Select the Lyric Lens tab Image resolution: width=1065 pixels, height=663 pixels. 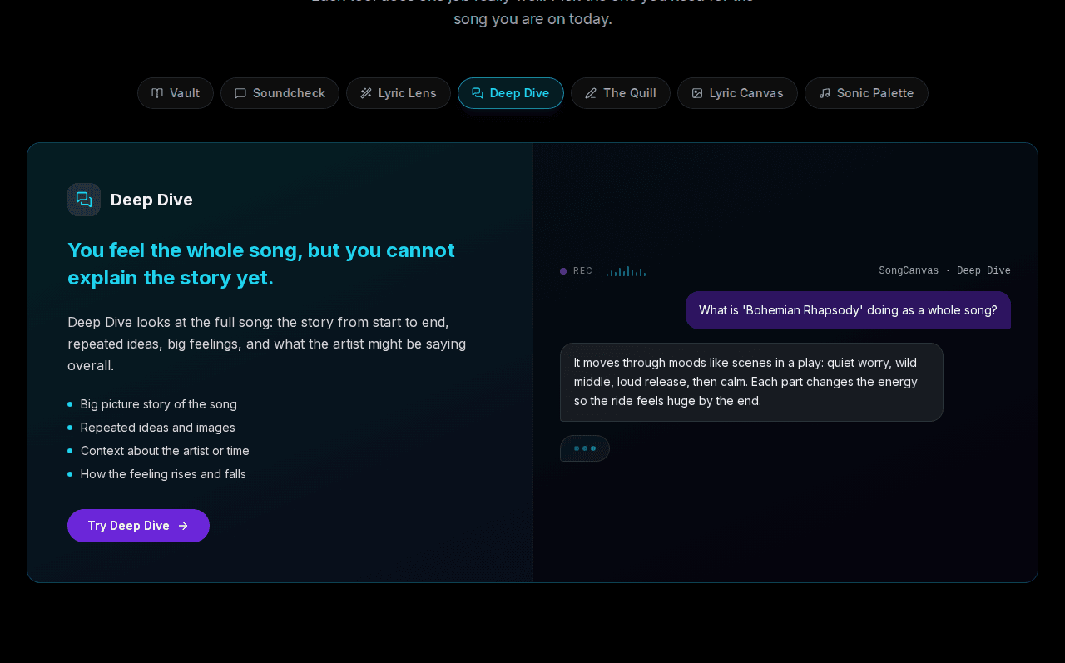click(399, 93)
